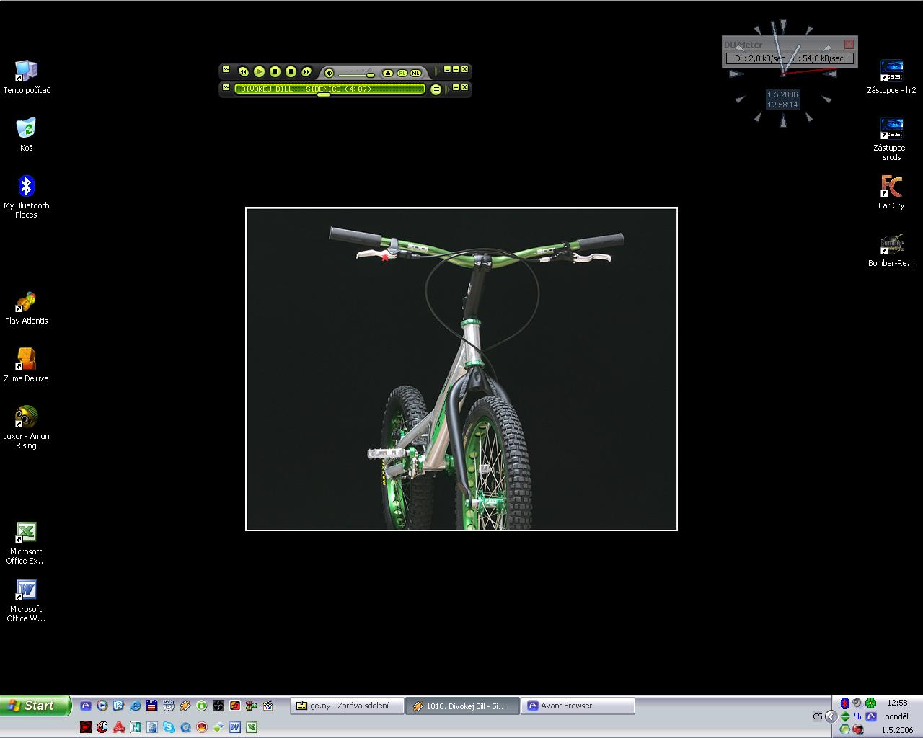Click the taskbar clock showing 12:58
923x738 pixels.
(897, 703)
